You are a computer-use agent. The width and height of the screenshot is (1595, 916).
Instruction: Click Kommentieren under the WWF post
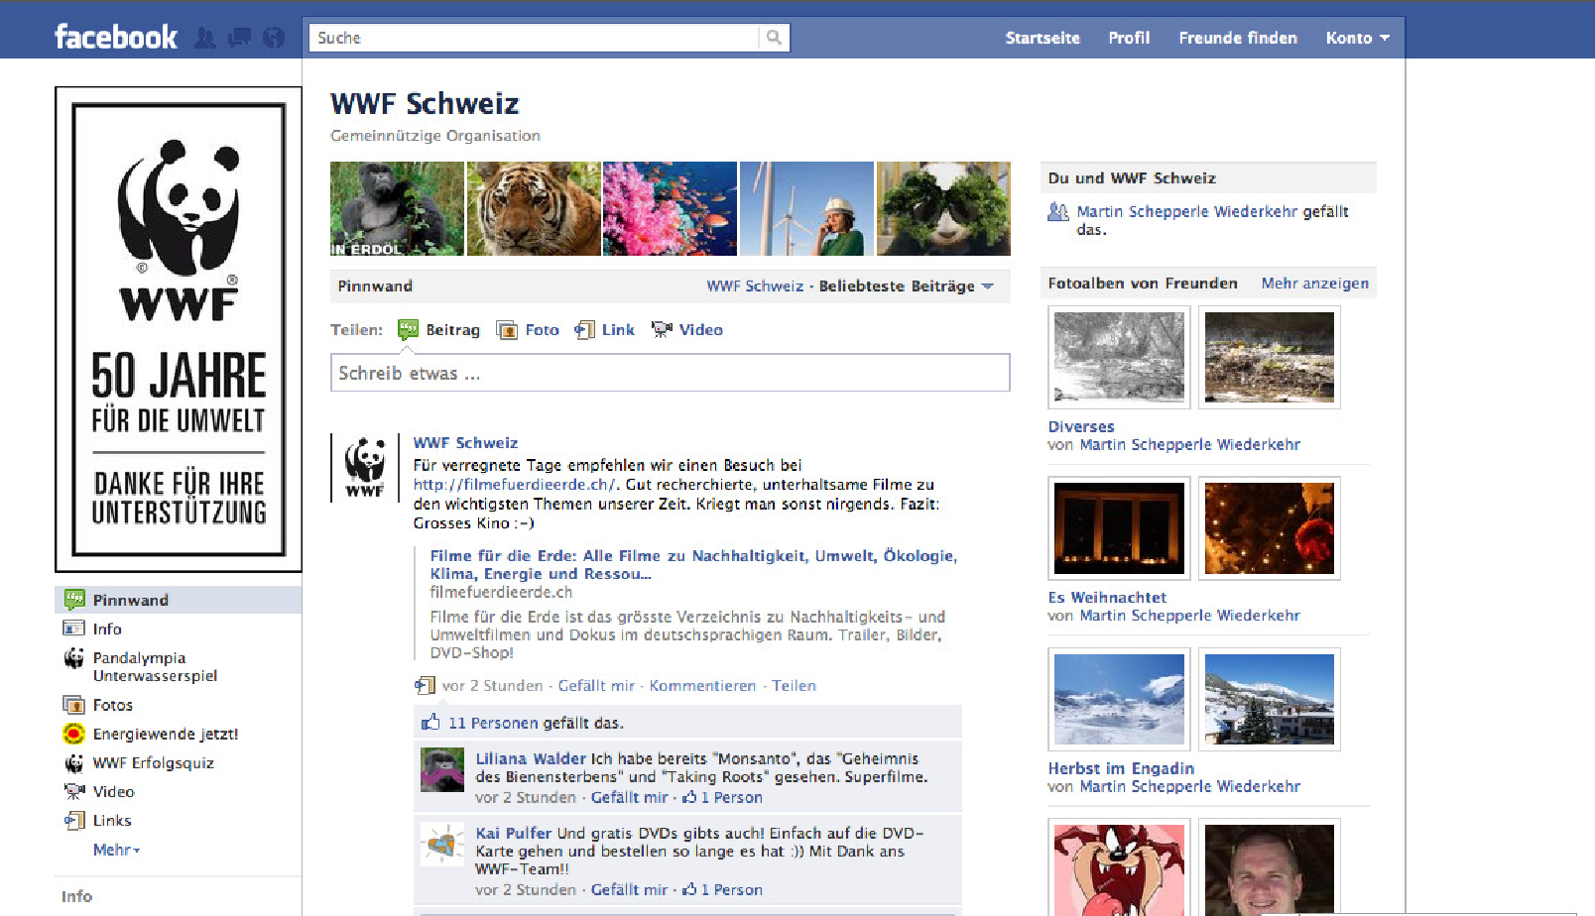[x=701, y=686]
